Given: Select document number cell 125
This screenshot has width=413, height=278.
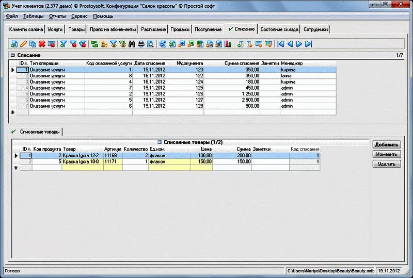Looking at the screenshot, I should 185,88.
